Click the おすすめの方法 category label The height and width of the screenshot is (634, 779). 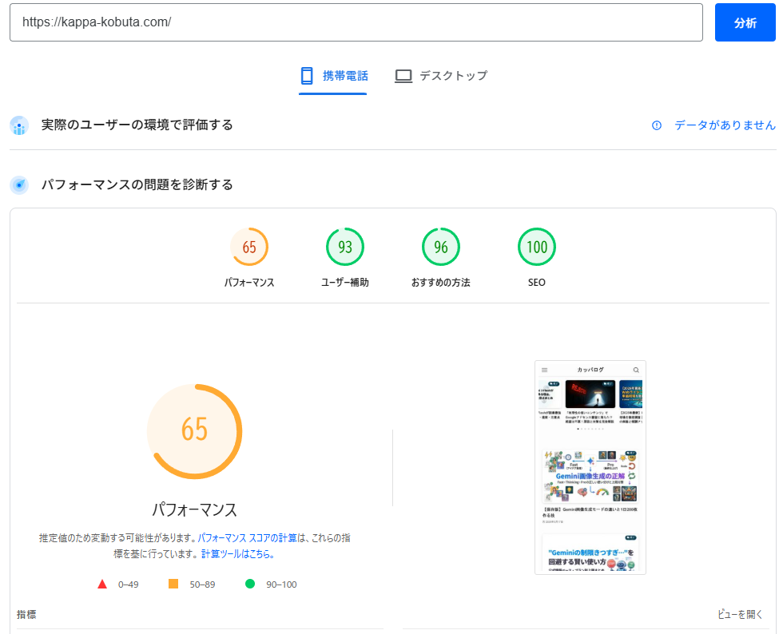click(x=441, y=283)
